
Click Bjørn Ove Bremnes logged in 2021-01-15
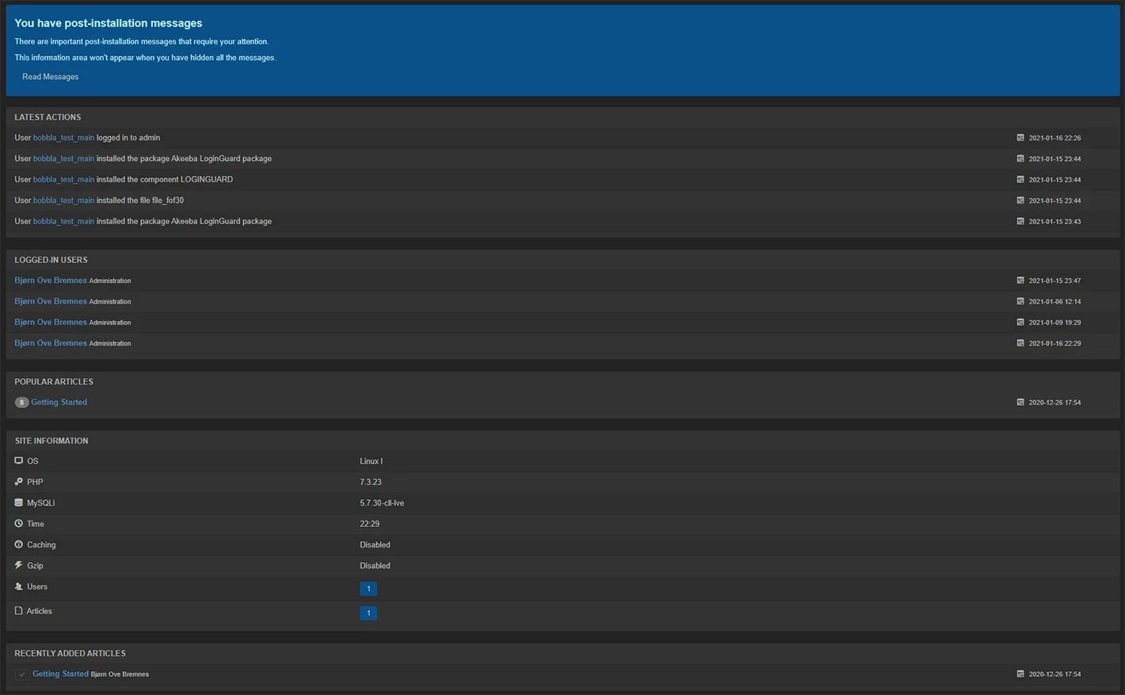(51, 281)
